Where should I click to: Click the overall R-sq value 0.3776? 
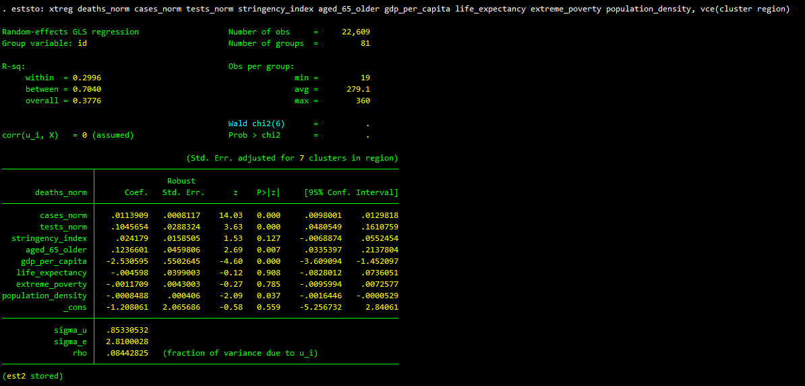pyautogui.click(x=87, y=101)
